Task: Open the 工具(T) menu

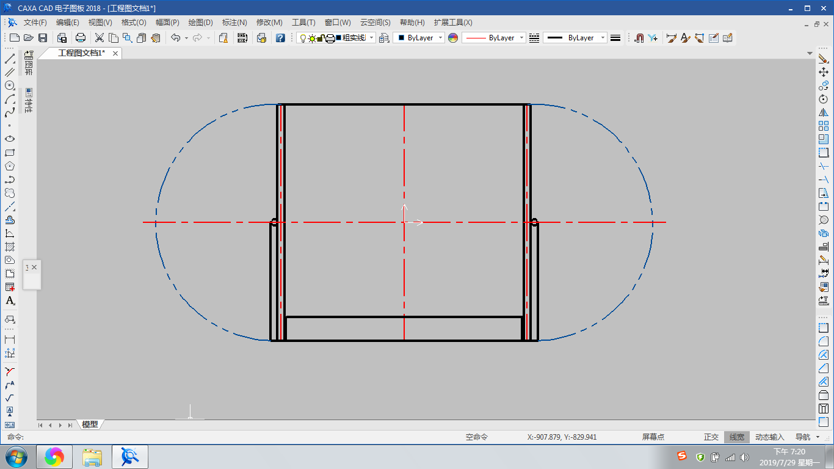Action: [303, 22]
